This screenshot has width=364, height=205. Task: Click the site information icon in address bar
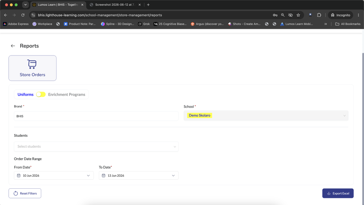tap(33, 15)
